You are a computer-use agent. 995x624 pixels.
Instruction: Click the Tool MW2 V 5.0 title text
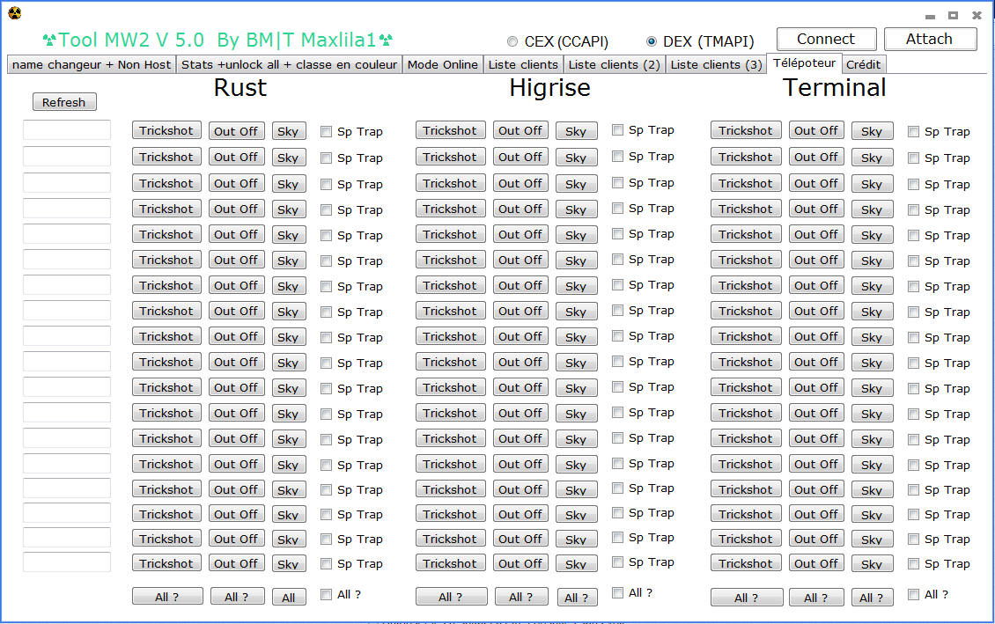[x=217, y=40]
